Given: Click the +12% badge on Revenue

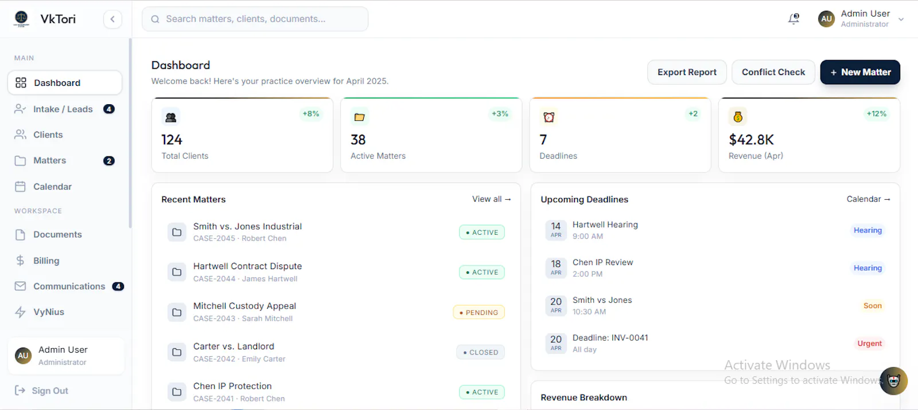Looking at the screenshot, I should (877, 114).
